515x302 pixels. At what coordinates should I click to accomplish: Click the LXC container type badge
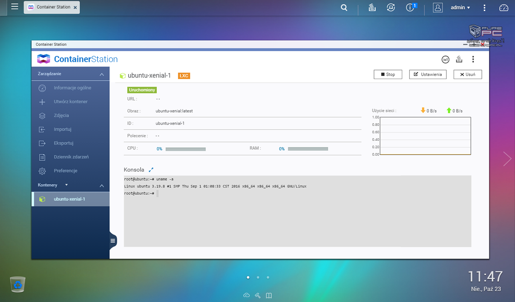pos(184,76)
